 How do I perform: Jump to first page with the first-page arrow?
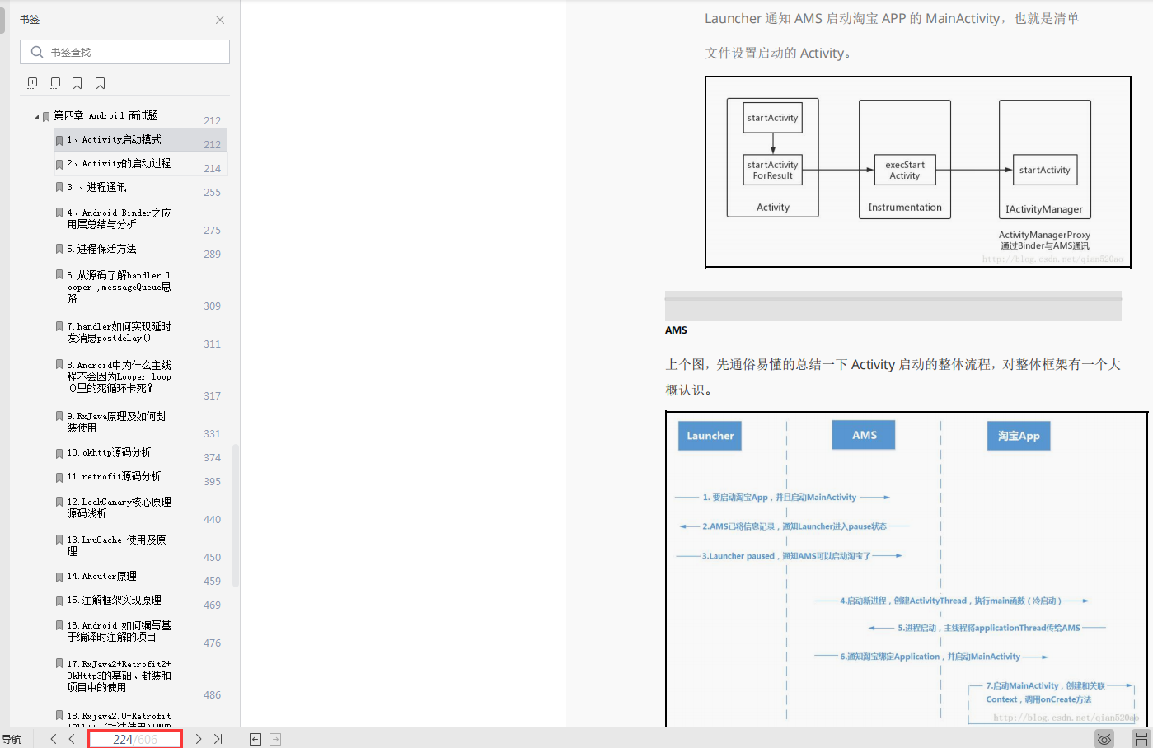[x=52, y=739]
